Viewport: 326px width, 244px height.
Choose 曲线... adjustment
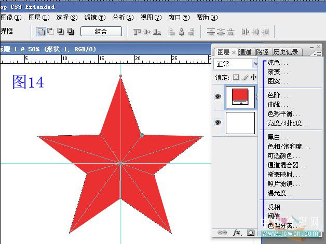[x=278, y=105]
